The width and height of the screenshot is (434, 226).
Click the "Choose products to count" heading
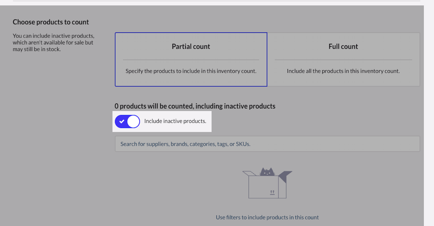coord(51,22)
